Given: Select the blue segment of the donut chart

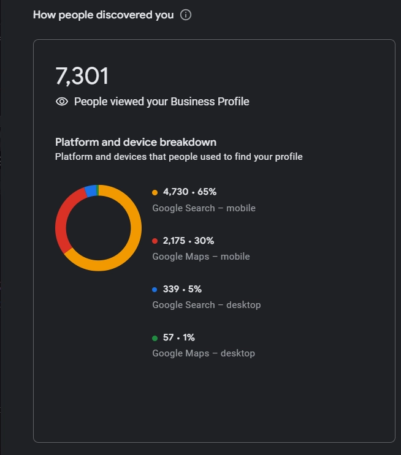Looking at the screenshot, I should click(90, 191).
